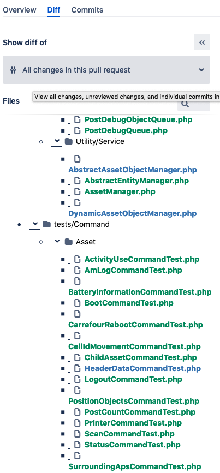The width and height of the screenshot is (220, 473).
Task: Click file icon beside PrinterCommandTest.php
Action: [78, 423]
